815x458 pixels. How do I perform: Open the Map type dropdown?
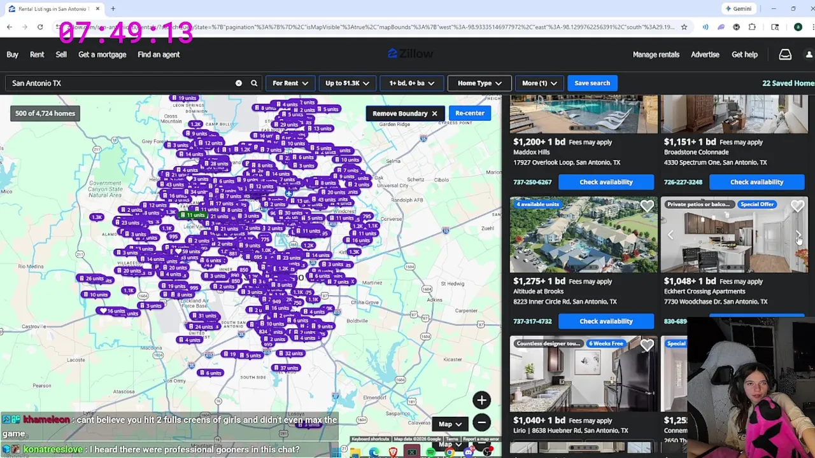pos(449,424)
